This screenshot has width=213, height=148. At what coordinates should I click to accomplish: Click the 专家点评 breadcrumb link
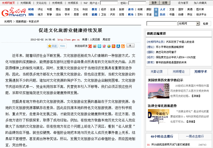coord(34,21)
